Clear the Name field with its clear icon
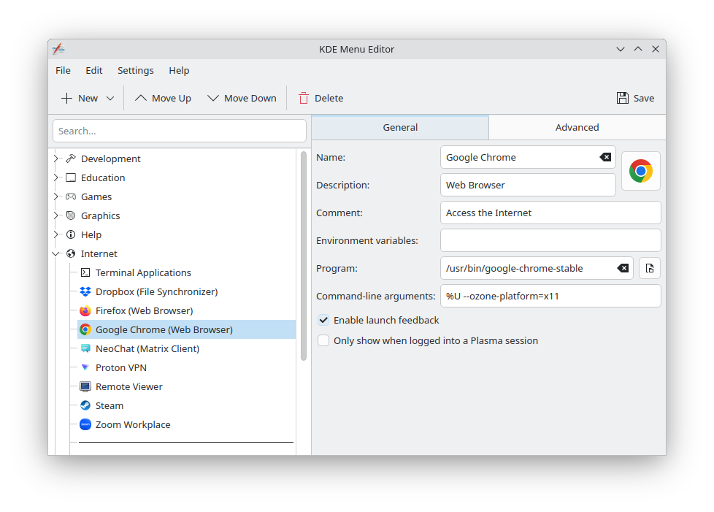The height and width of the screenshot is (512, 714). coord(605,157)
